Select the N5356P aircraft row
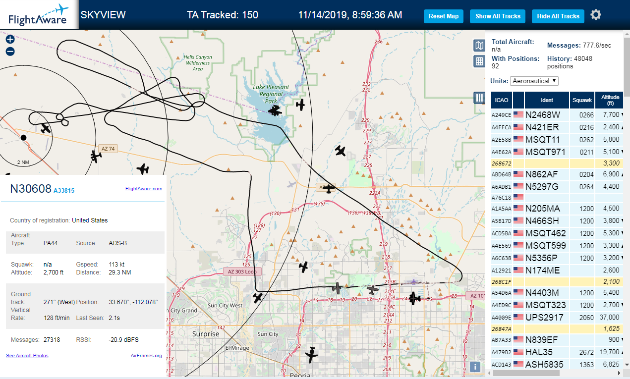This screenshot has height=379, width=630. (x=557, y=258)
